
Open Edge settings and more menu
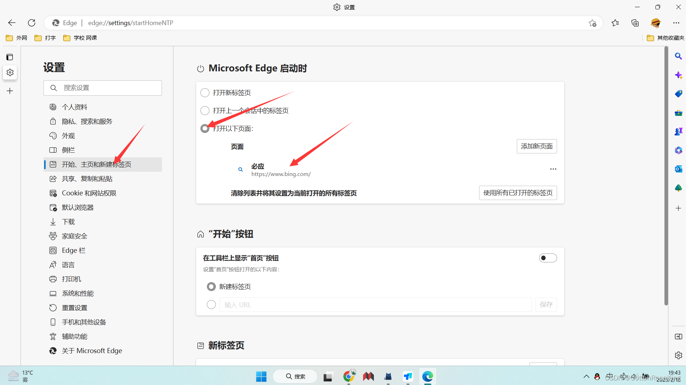(x=676, y=23)
